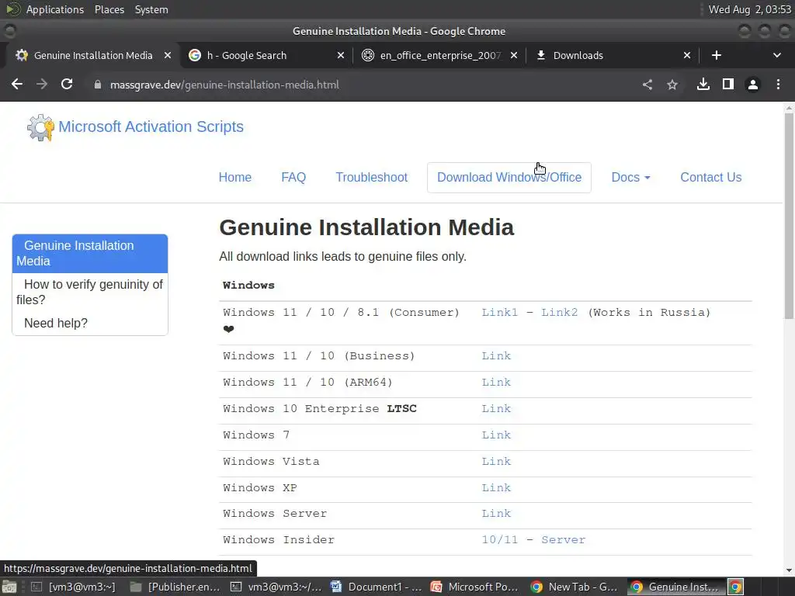795x596 pixels.
Task: Open Windows Insider Server link
Action: tap(563, 540)
